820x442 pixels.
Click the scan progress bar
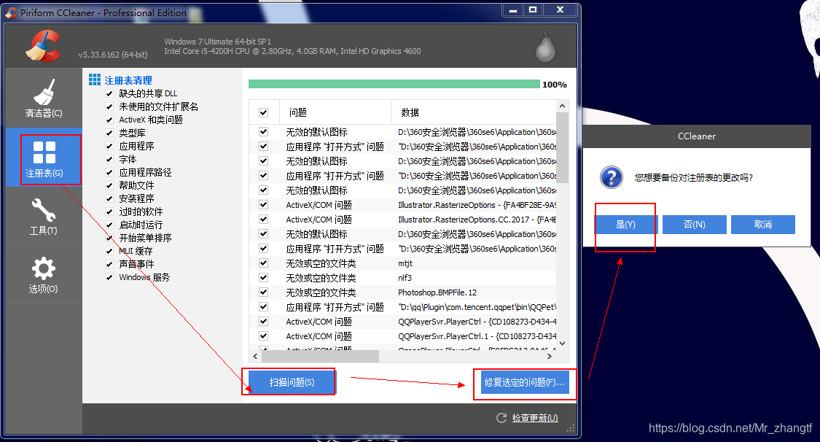394,84
